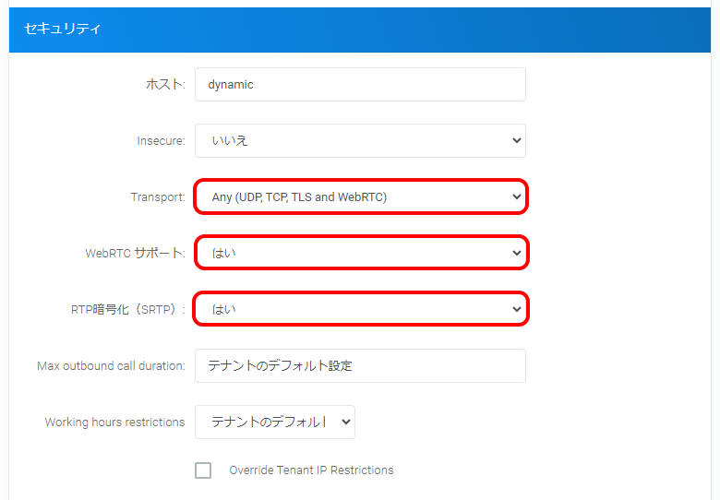Click the Working hours restrictions label

click(x=114, y=423)
